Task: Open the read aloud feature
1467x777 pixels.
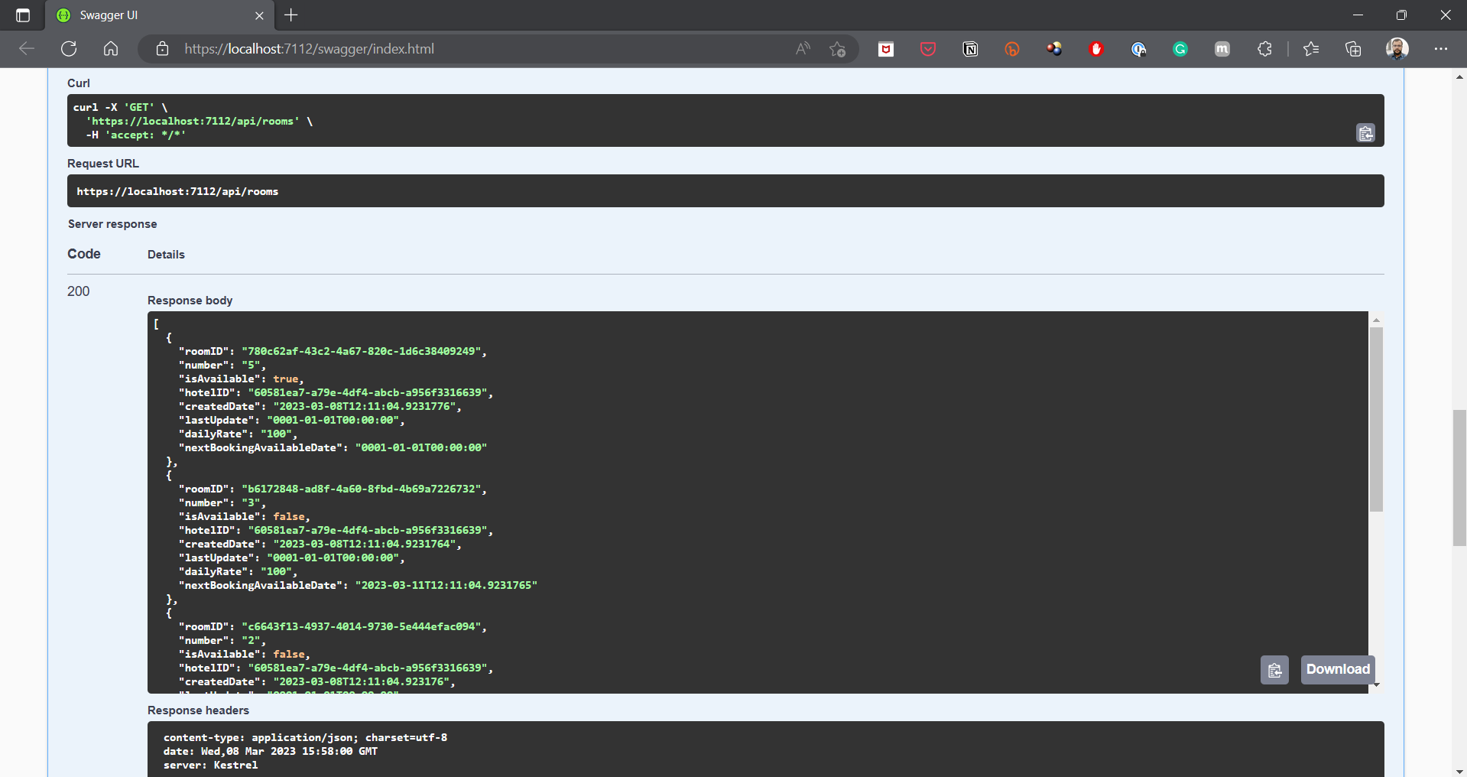Action: tap(803, 49)
